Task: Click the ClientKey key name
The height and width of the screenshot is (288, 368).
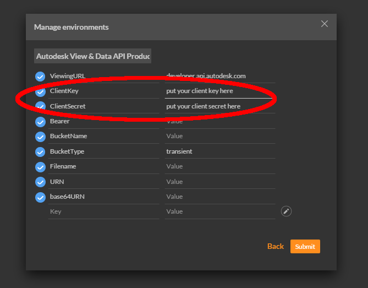Action: coord(64,91)
